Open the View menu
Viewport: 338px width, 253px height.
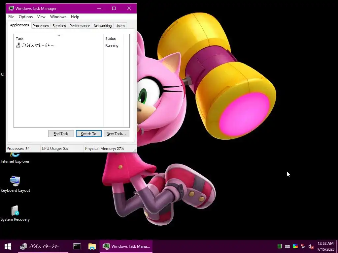[x=41, y=17]
